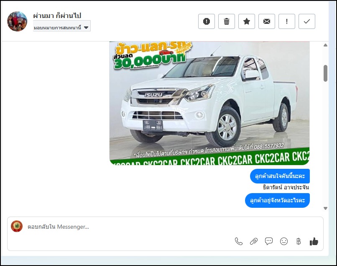The image size is (337, 266).
Task: Click the chat scrollbar down arrow
Action: 325,208
